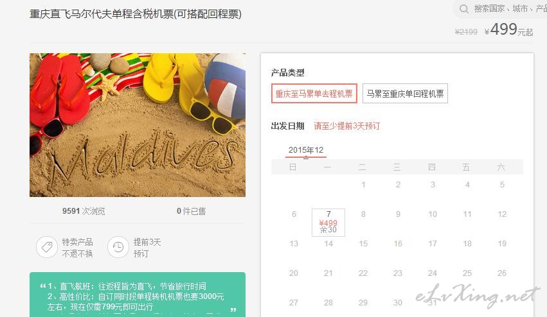Open the Maldives beach product image
This screenshot has height=317, width=547.
138,125
